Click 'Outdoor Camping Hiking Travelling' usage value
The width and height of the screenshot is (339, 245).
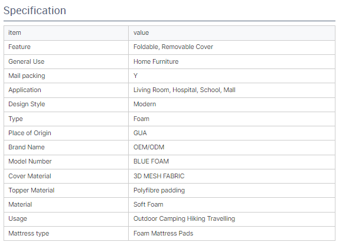[184, 218]
